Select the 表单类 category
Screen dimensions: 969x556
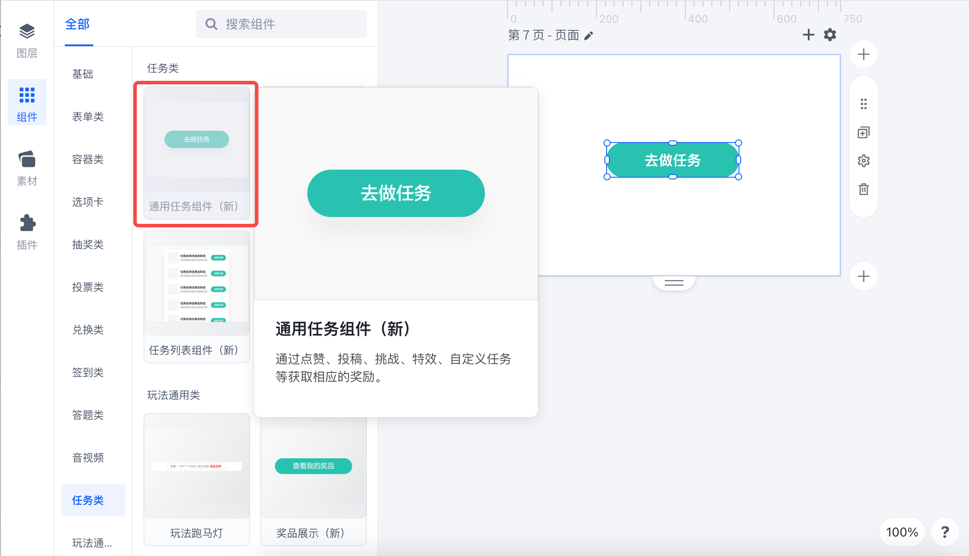click(88, 116)
